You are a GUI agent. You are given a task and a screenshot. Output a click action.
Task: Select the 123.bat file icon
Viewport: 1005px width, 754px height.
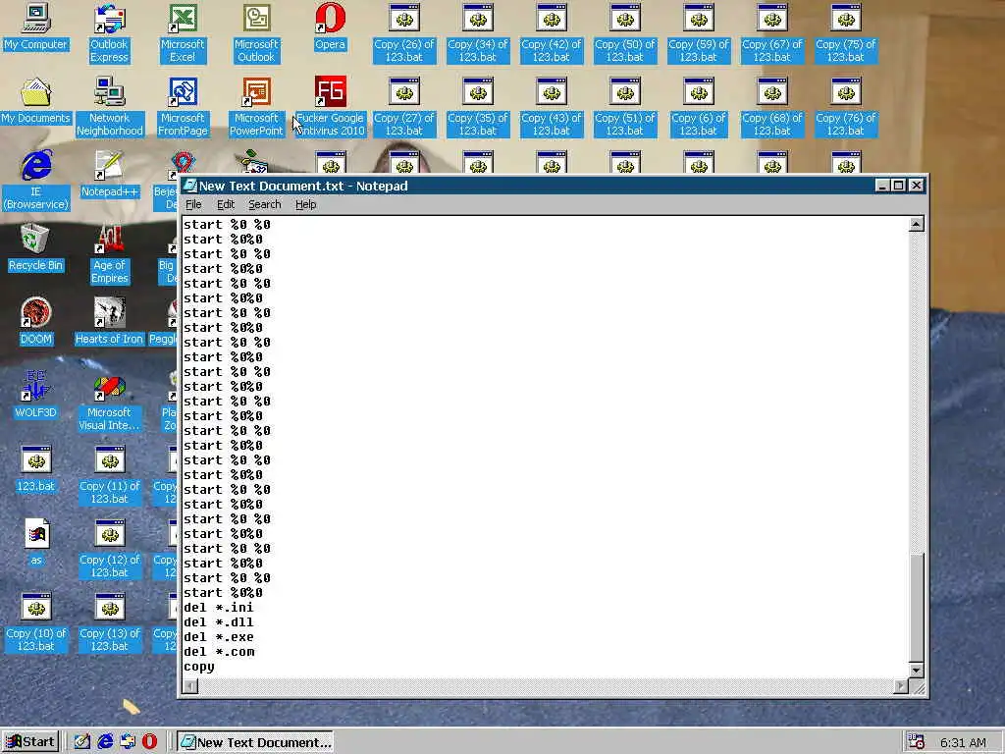36,469
